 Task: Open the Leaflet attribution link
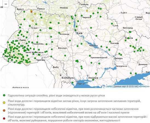[109, 86]
